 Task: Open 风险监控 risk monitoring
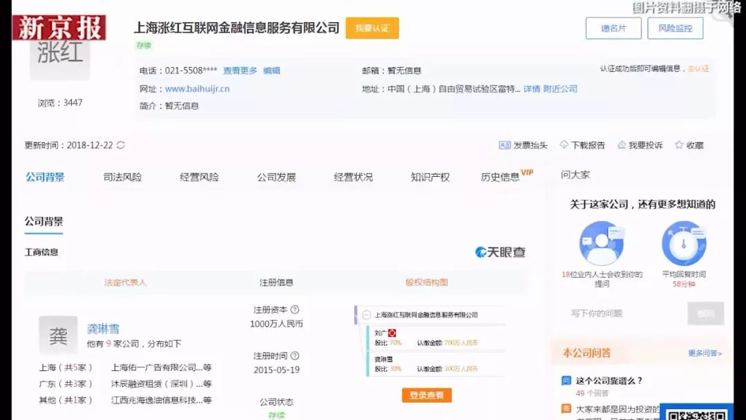675,28
